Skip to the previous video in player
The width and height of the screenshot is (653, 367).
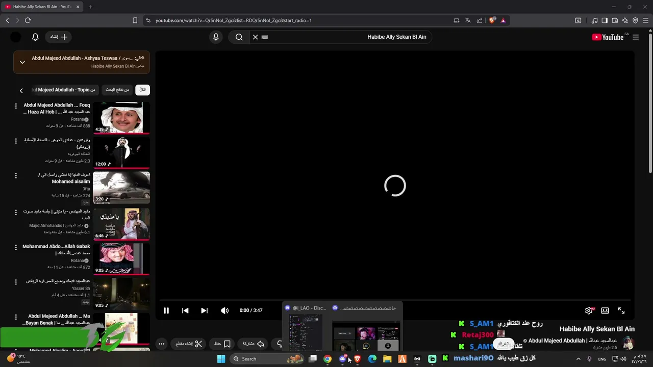point(185,310)
